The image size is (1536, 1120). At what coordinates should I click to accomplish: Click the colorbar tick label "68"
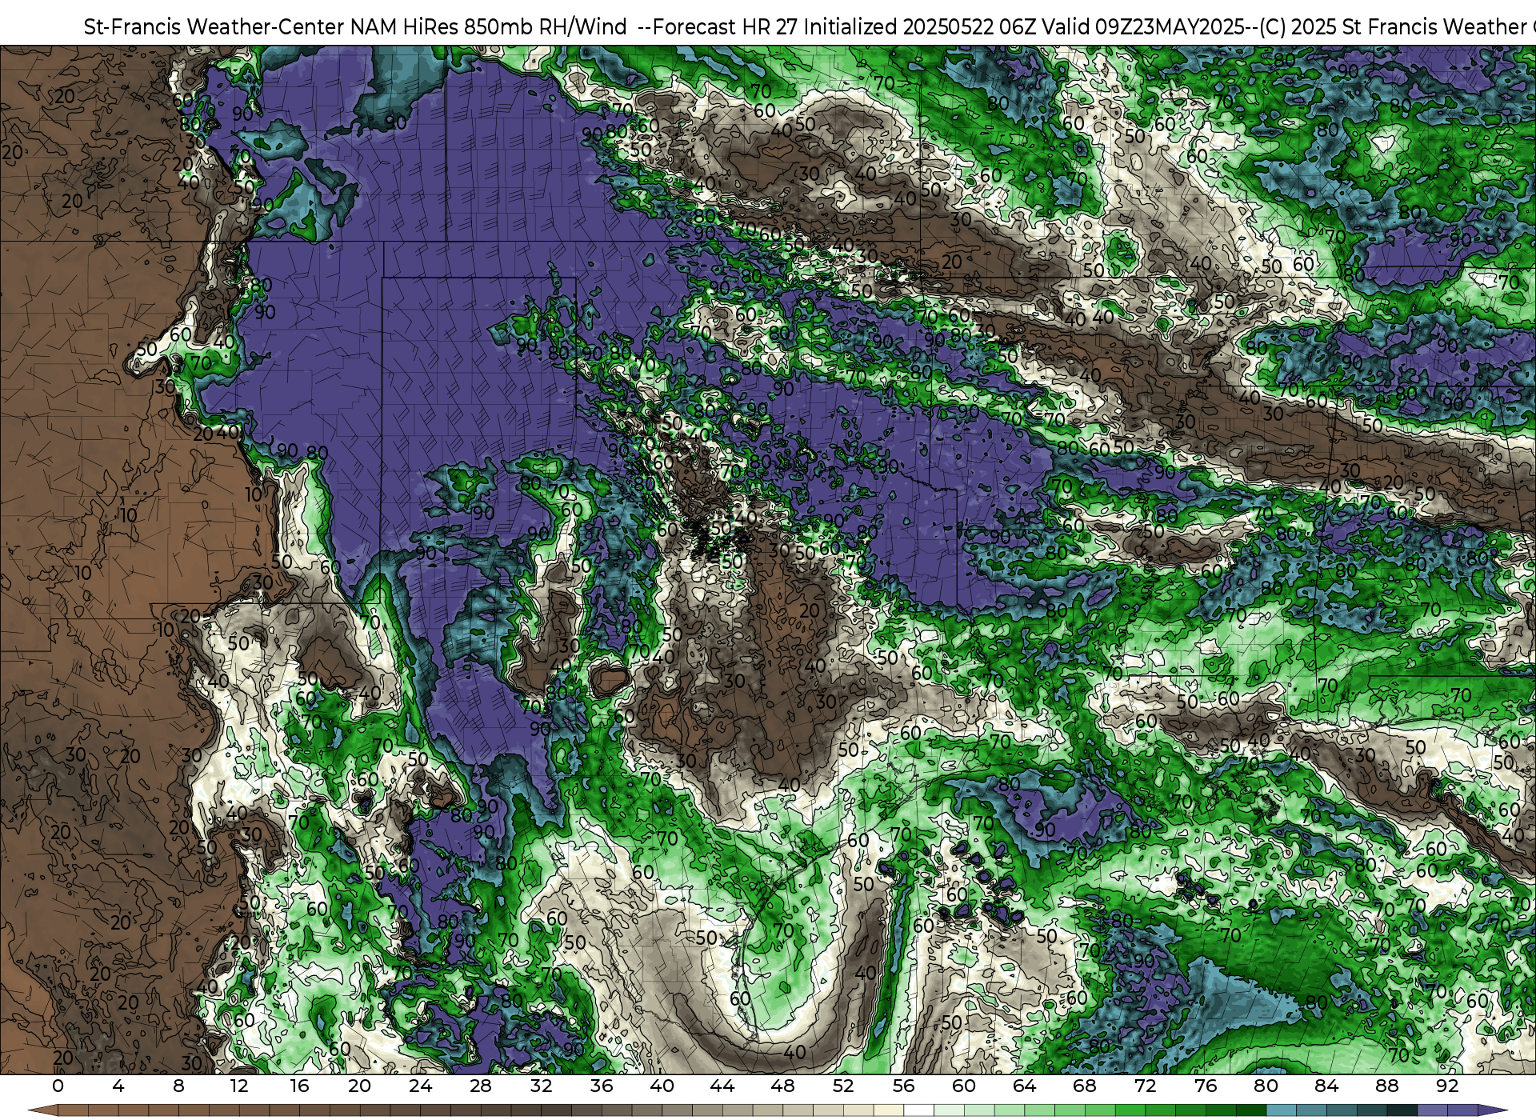coord(1085,1086)
